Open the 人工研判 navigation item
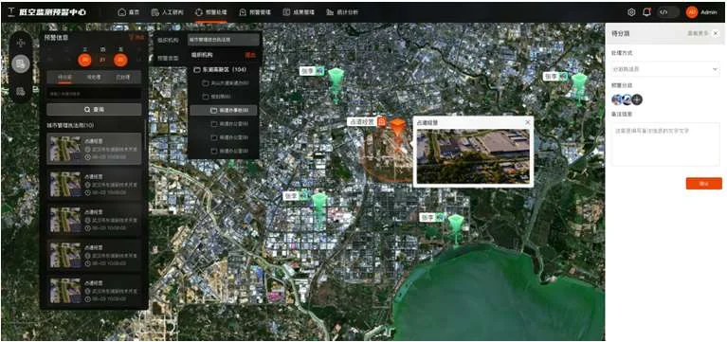Screen dimensions: 727x342 tap(168, 12)
